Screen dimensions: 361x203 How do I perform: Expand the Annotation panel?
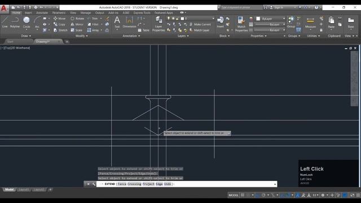pos(131,36)
